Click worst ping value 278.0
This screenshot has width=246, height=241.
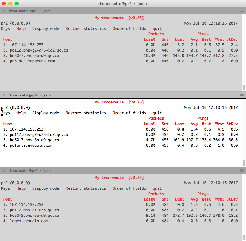219,216
